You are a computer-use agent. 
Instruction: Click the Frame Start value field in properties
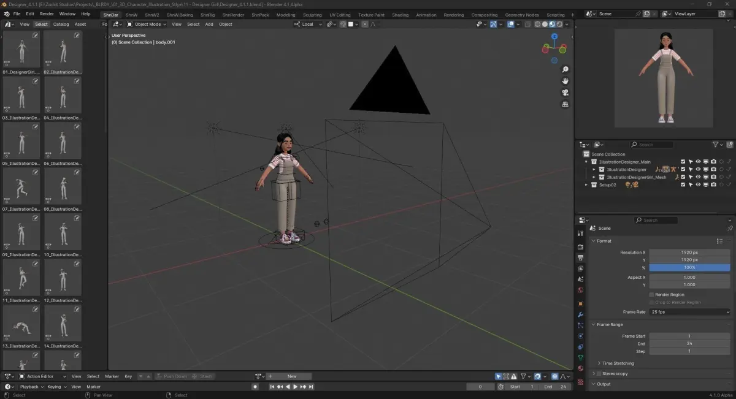690,336
